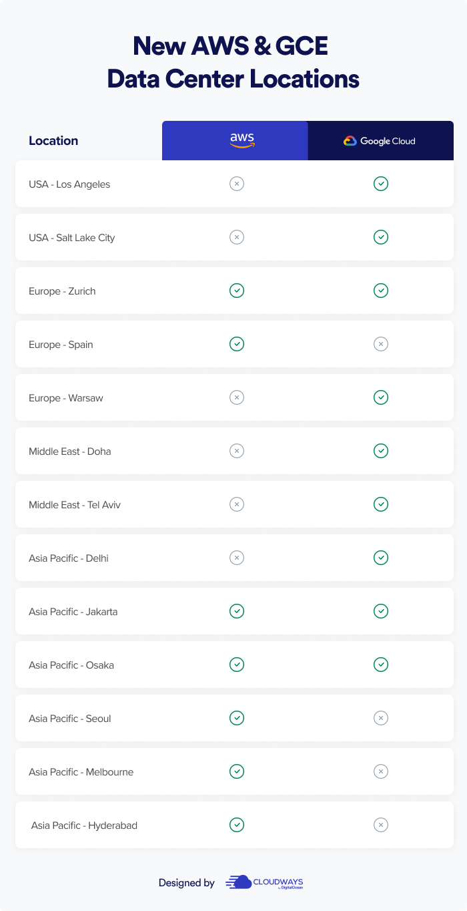Click AWS cross icon for Tel Aviv
This screenshot has width=467, height=911.
pos(237,504)
